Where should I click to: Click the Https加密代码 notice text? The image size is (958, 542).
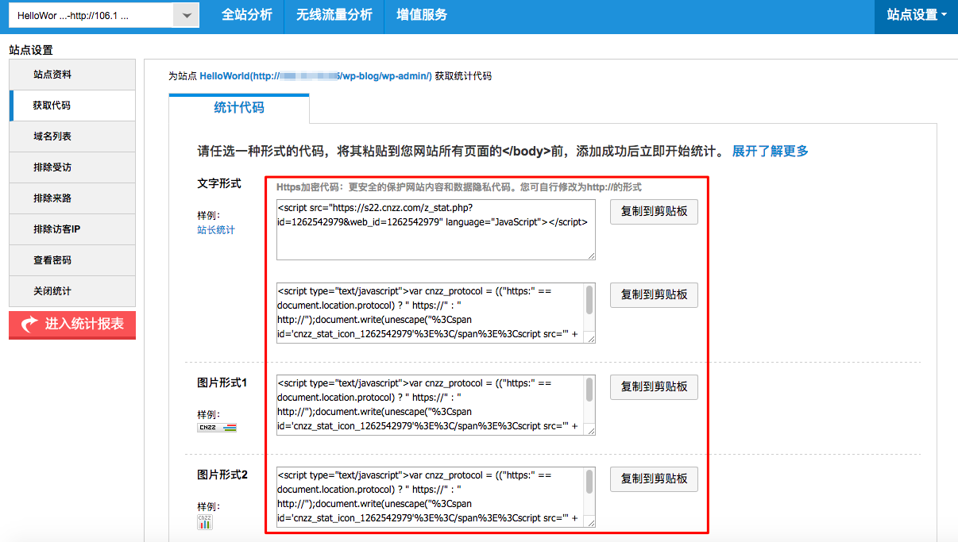[459, 187]
